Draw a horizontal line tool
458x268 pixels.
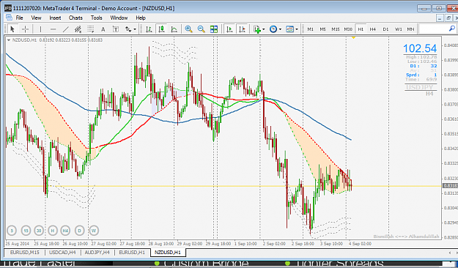pyautogui.click(x=53, y=29)
